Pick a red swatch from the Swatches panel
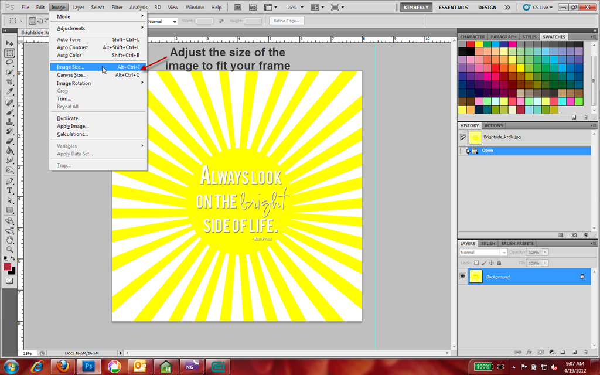 pos(471,43)
